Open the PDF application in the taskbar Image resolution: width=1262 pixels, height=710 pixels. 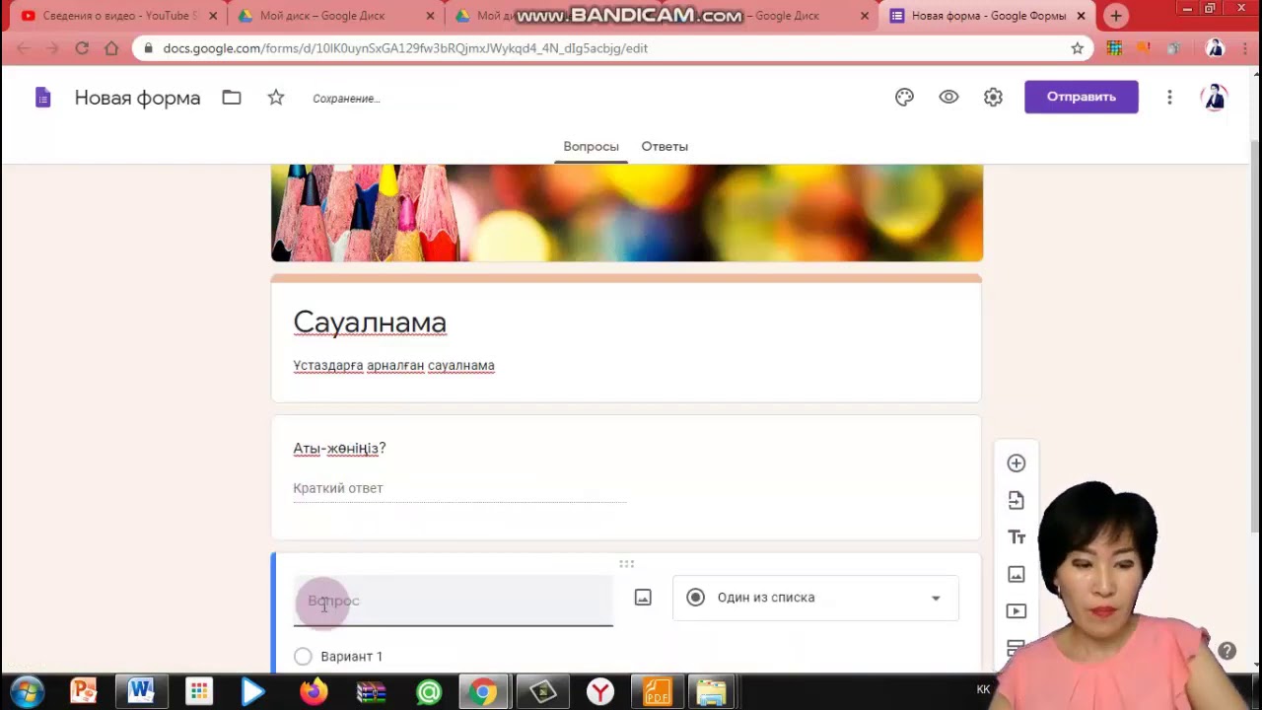[658, 692]
